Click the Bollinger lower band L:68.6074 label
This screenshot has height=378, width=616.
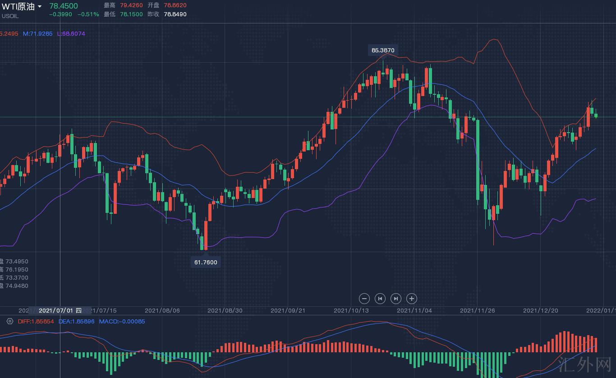click(71, 34)
